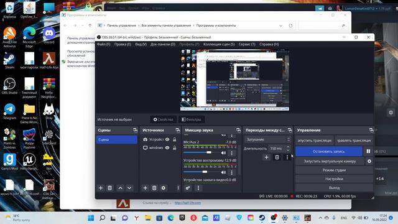
Task: Click OBS icon in taskbar
Action: click(273, 218)
